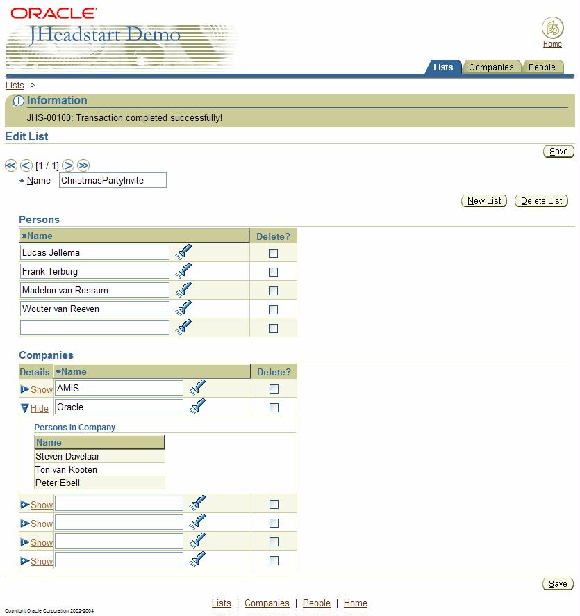Screen dimensions: 580x616
Task: Open lookup flashlight for Lucas Jellema
Action: (x=183, y=252)
